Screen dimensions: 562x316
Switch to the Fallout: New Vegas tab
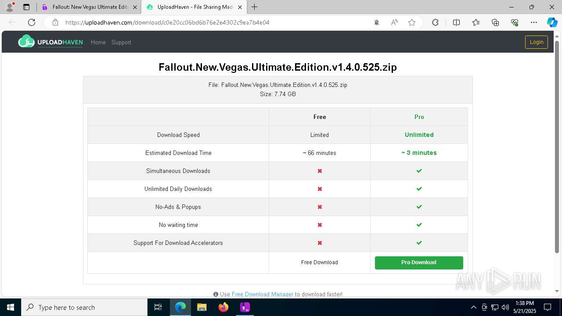coord(90,7)
